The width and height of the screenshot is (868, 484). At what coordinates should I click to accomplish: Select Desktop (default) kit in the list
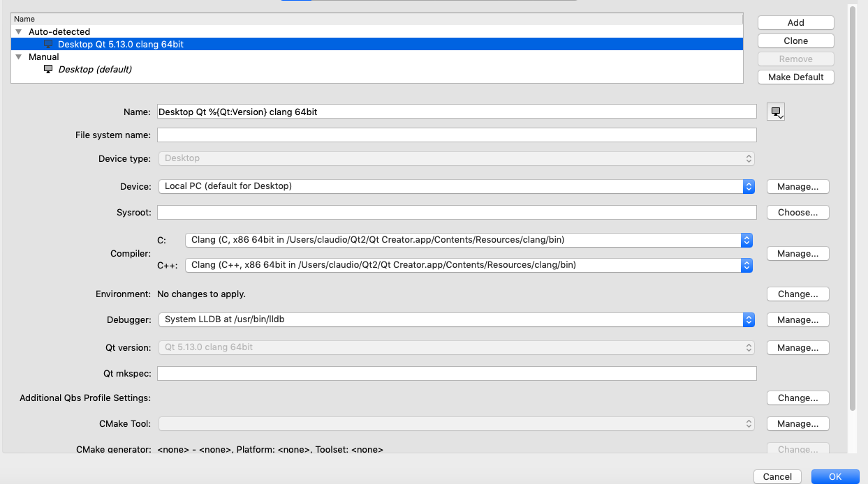(x=95, y=69)
